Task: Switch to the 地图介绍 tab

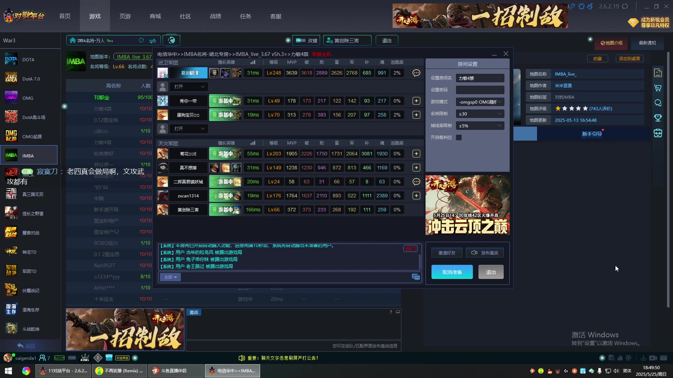Action: coord(612,43)
